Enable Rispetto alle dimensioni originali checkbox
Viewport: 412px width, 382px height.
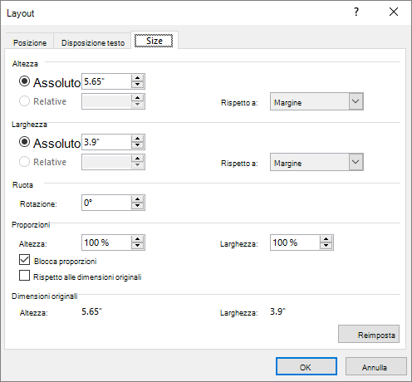(24, 276)
